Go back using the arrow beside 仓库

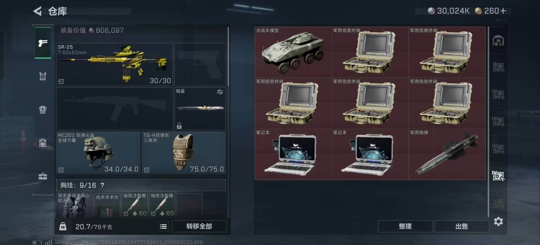click(x=37, y=11)
